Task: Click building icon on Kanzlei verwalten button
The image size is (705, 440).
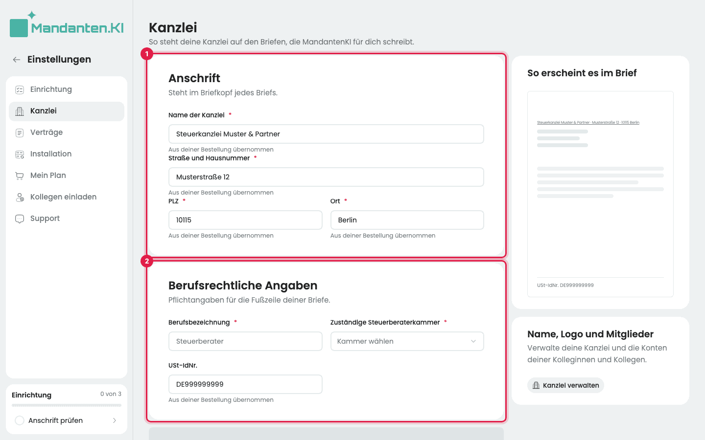Action: [x=536, y=385]
